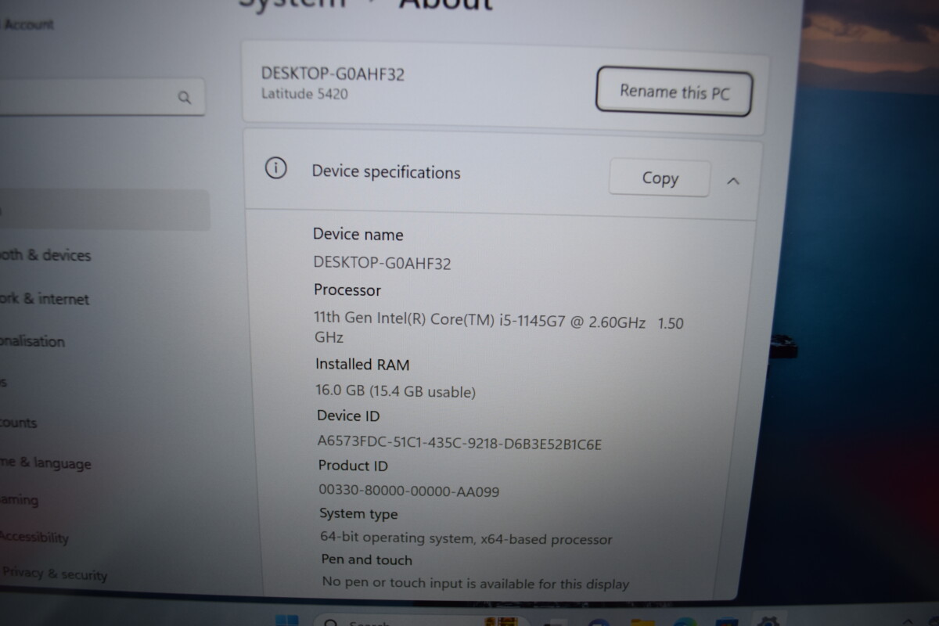
Task: Click the Device name label
Action: 358,234
